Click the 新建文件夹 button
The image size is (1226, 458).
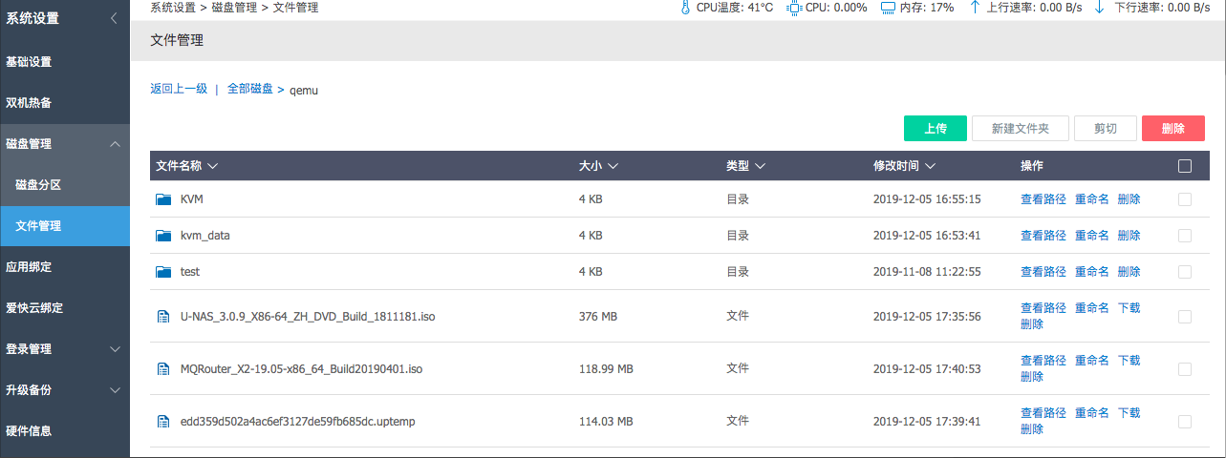tap(1021, 129)
